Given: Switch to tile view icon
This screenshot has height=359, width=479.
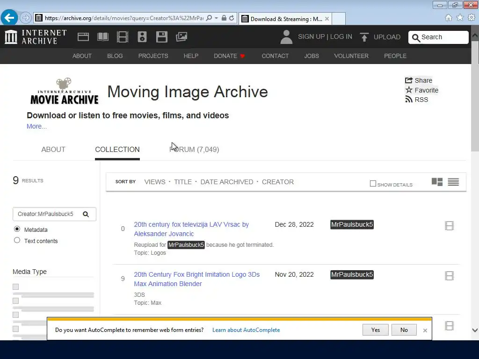Looking at the screenshot, I should point(437,182).
